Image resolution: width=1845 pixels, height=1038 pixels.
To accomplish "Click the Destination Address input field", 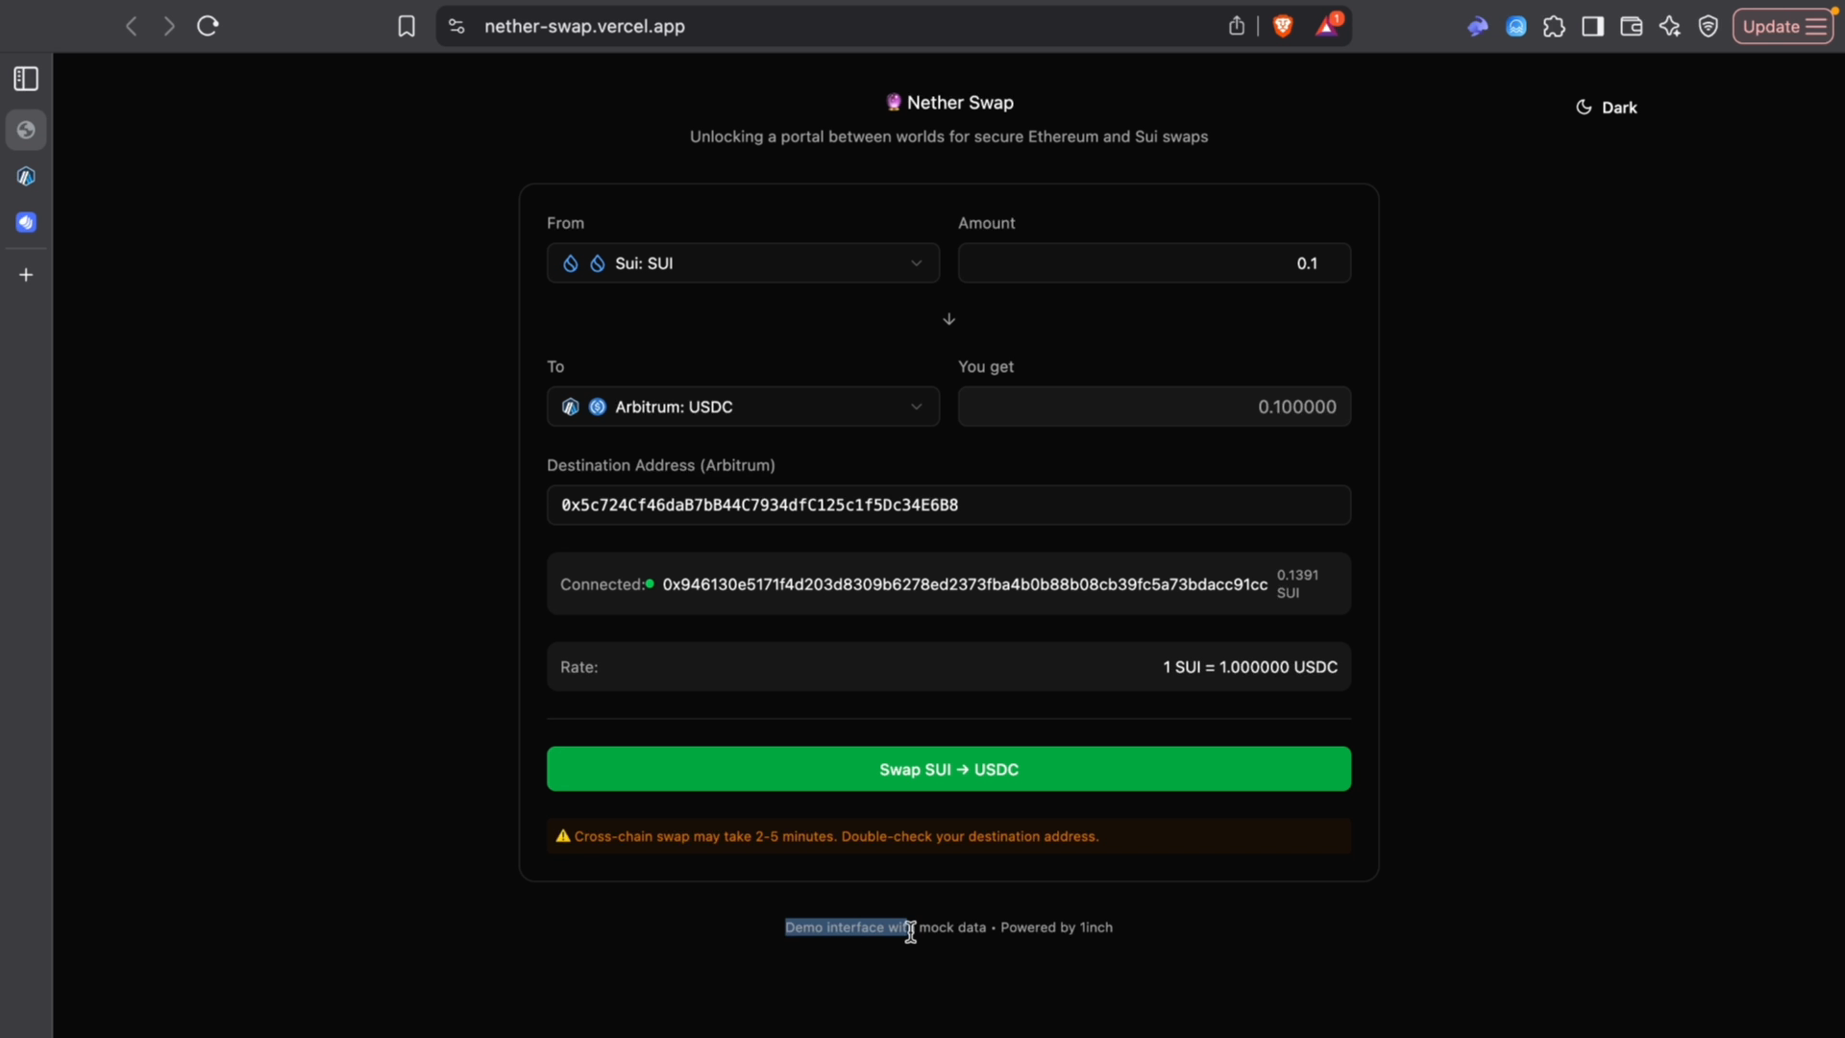I will (x=948, y=505).
